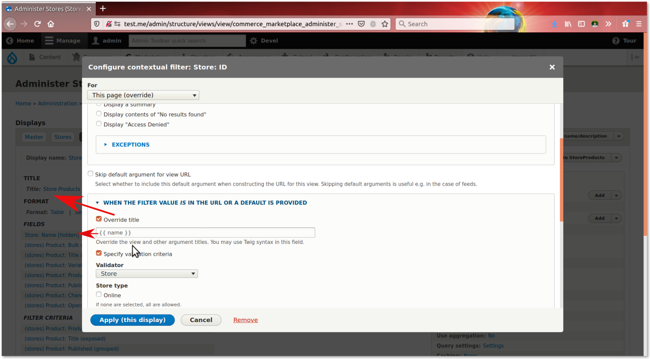This screenshot has width=650, height=359.
Task: Open the admin user menu
Action: point(107,41)
